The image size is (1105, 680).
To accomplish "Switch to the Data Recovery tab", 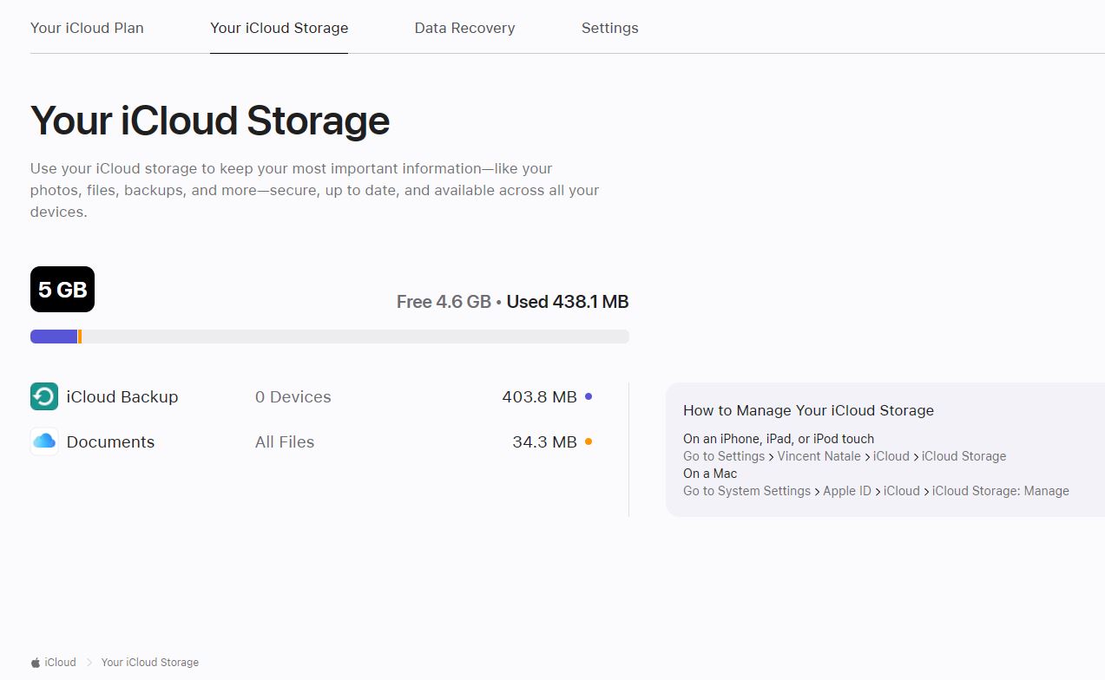I will tap(464, 28).
